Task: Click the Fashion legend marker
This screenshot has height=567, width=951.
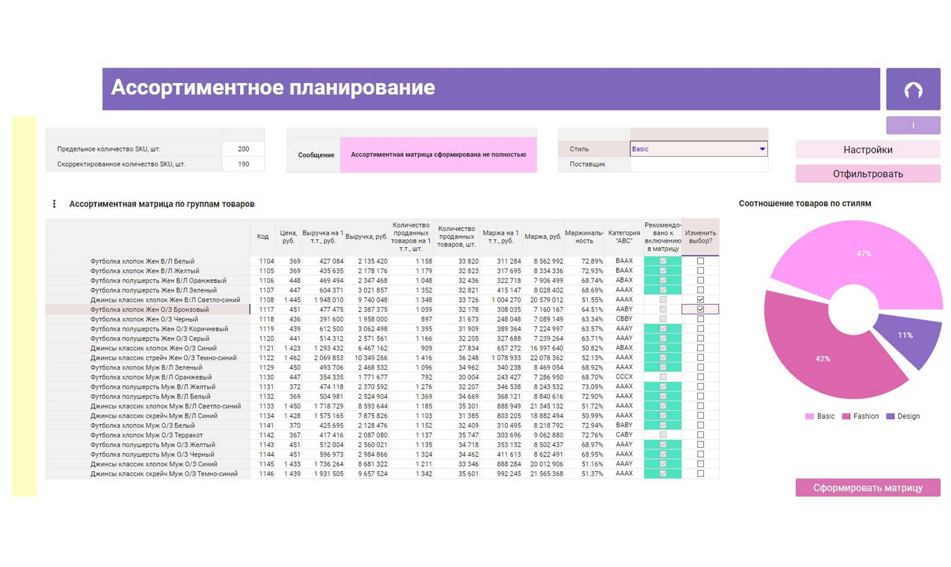Action: 846,416
